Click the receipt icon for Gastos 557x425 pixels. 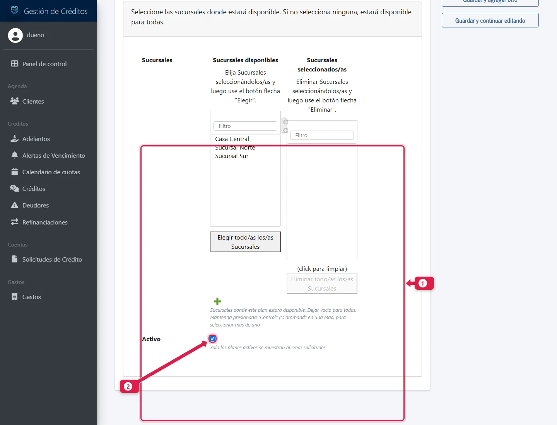click(x=15, y=296)
